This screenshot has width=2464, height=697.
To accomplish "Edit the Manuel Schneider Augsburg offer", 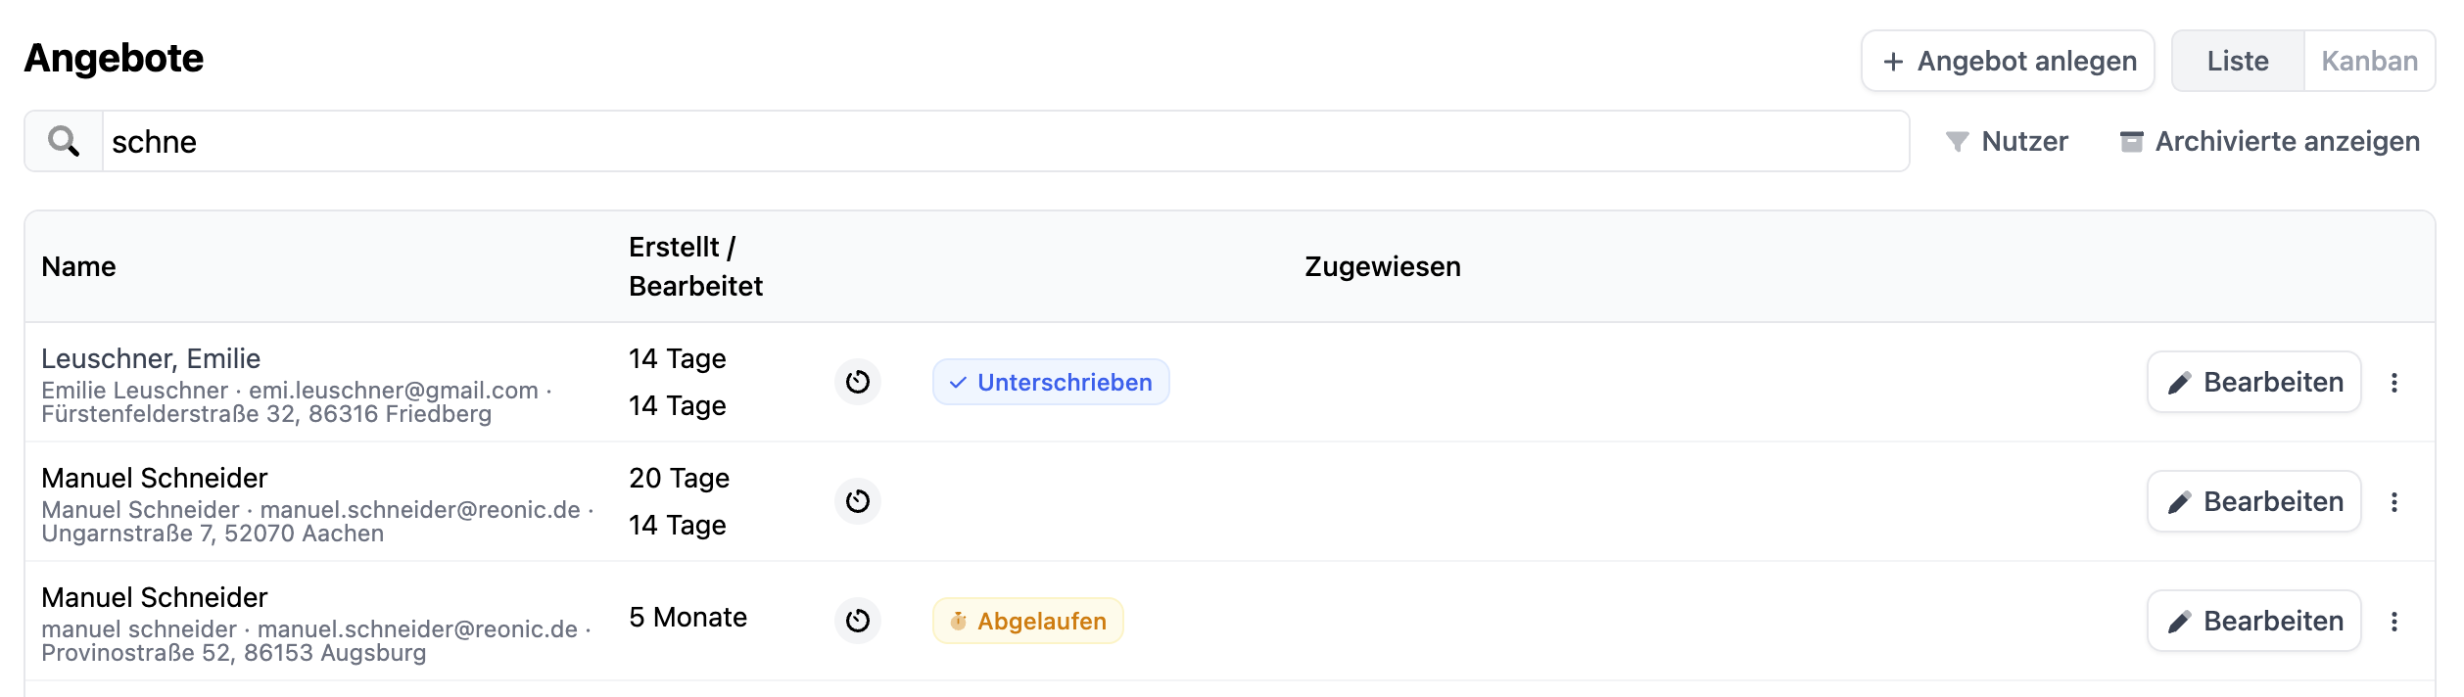I will click(2253, 621).
